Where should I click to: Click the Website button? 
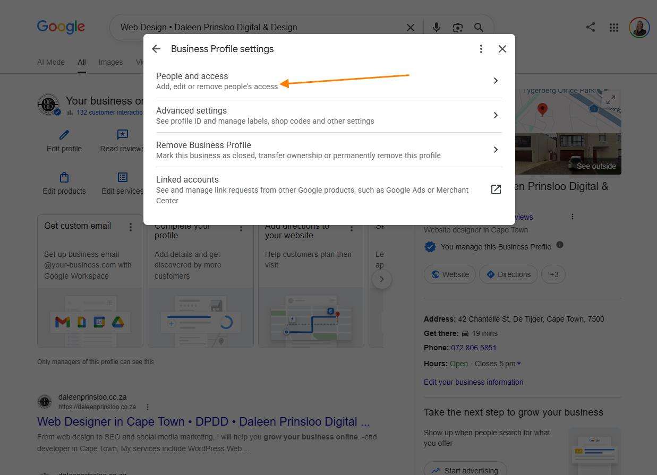450,274
